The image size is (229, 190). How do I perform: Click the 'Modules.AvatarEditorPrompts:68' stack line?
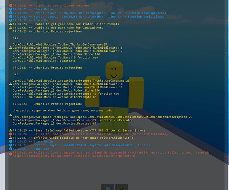[54, 97]
